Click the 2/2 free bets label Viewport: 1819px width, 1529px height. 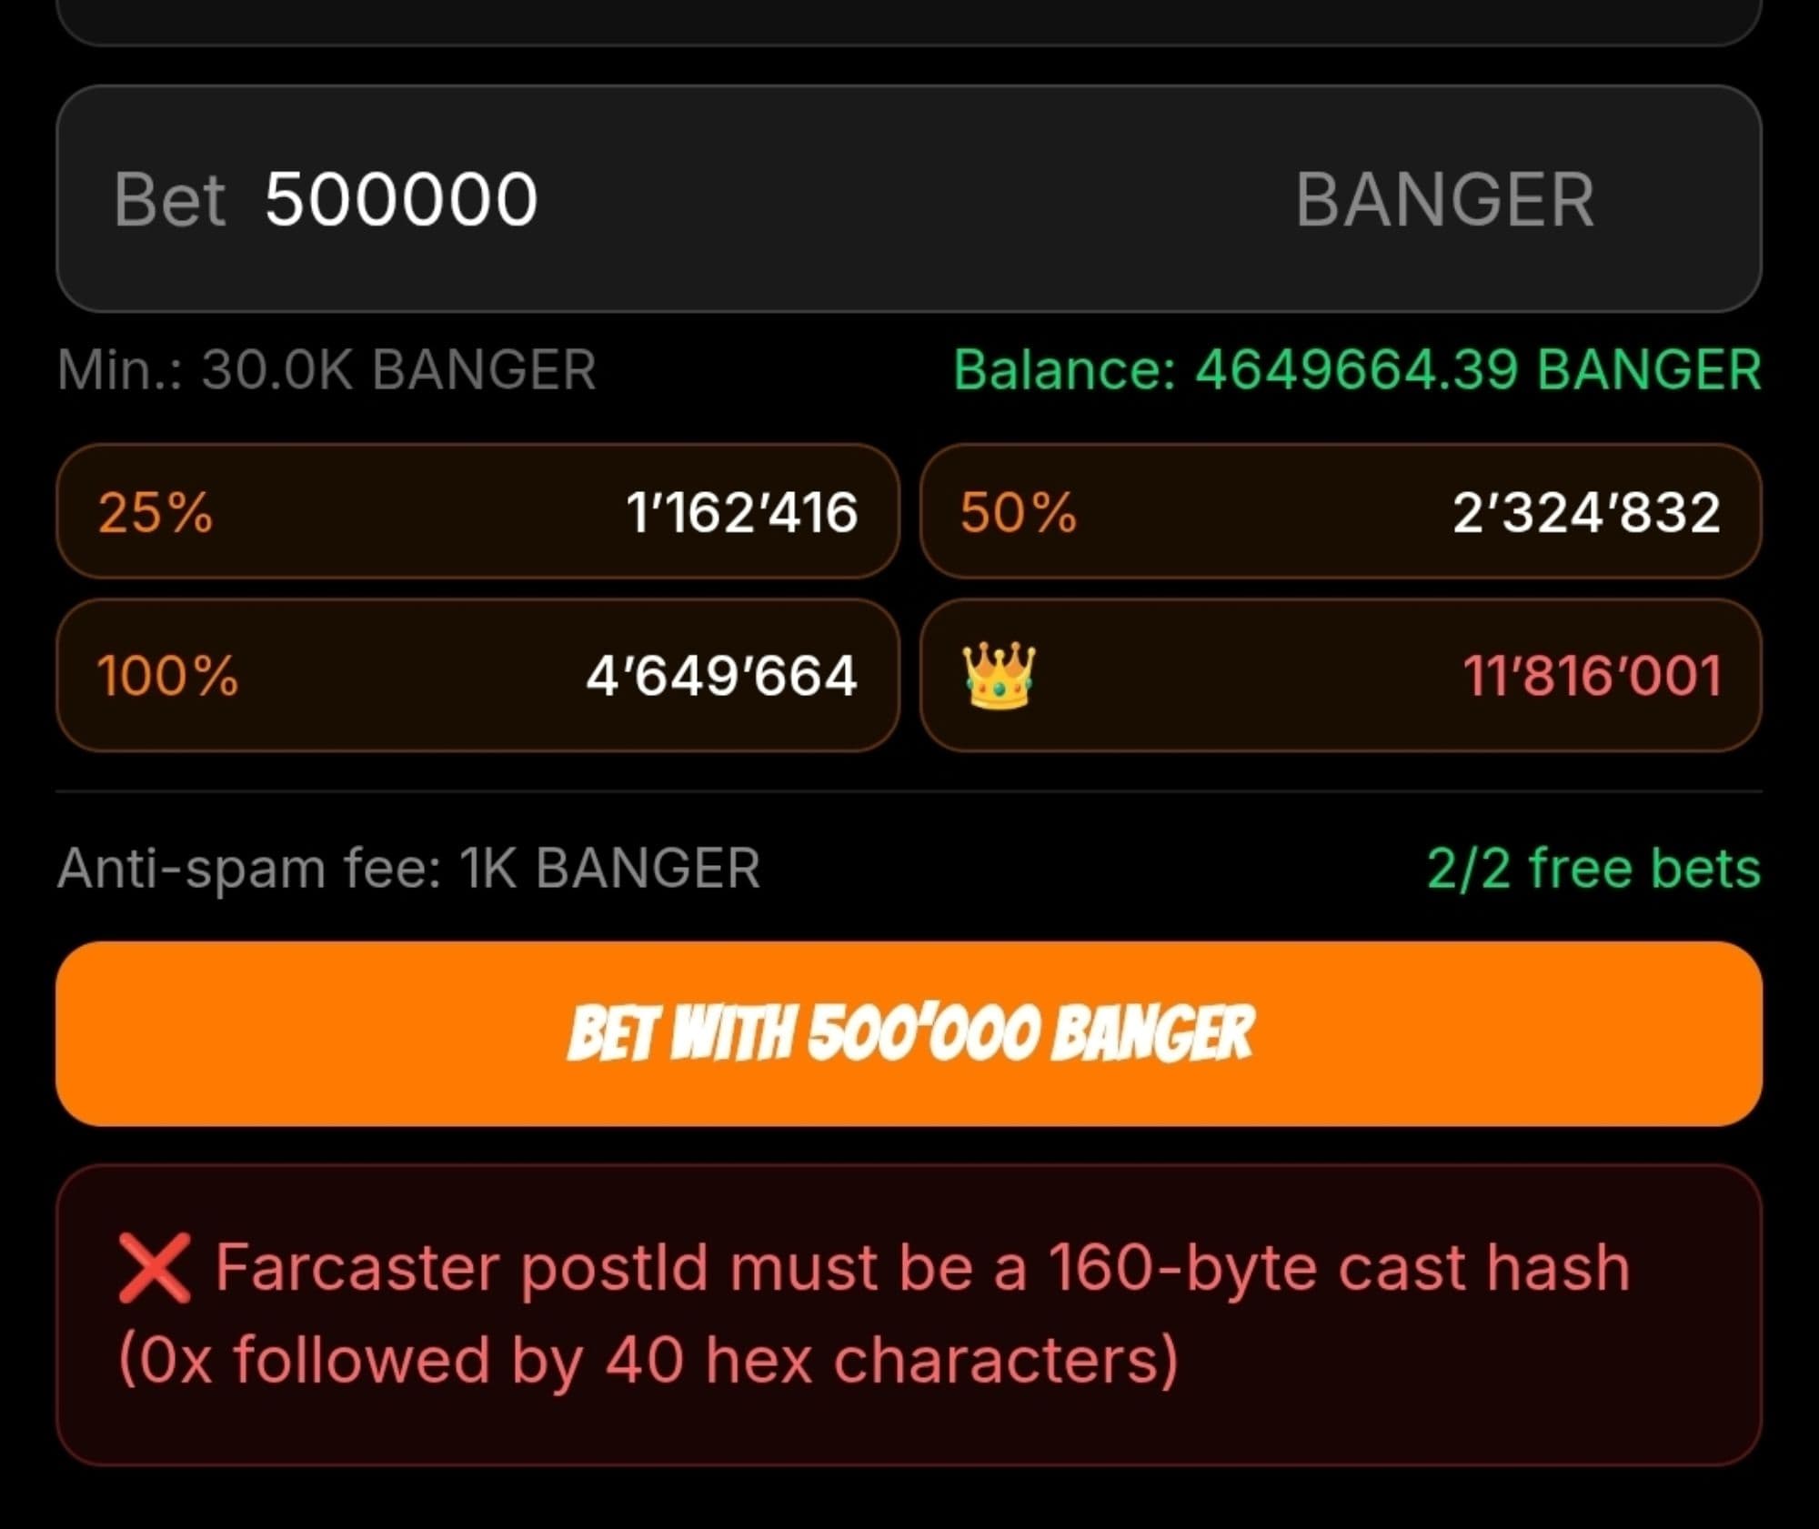tap(1593, 868)
